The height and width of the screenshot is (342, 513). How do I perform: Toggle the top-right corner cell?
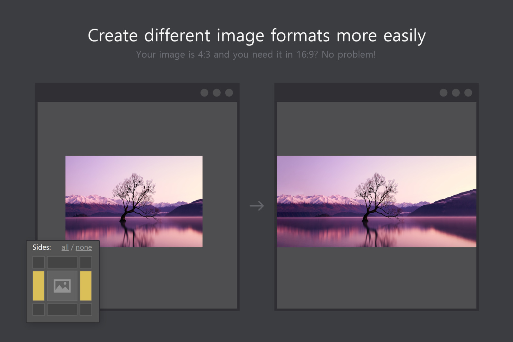(86, 262)
